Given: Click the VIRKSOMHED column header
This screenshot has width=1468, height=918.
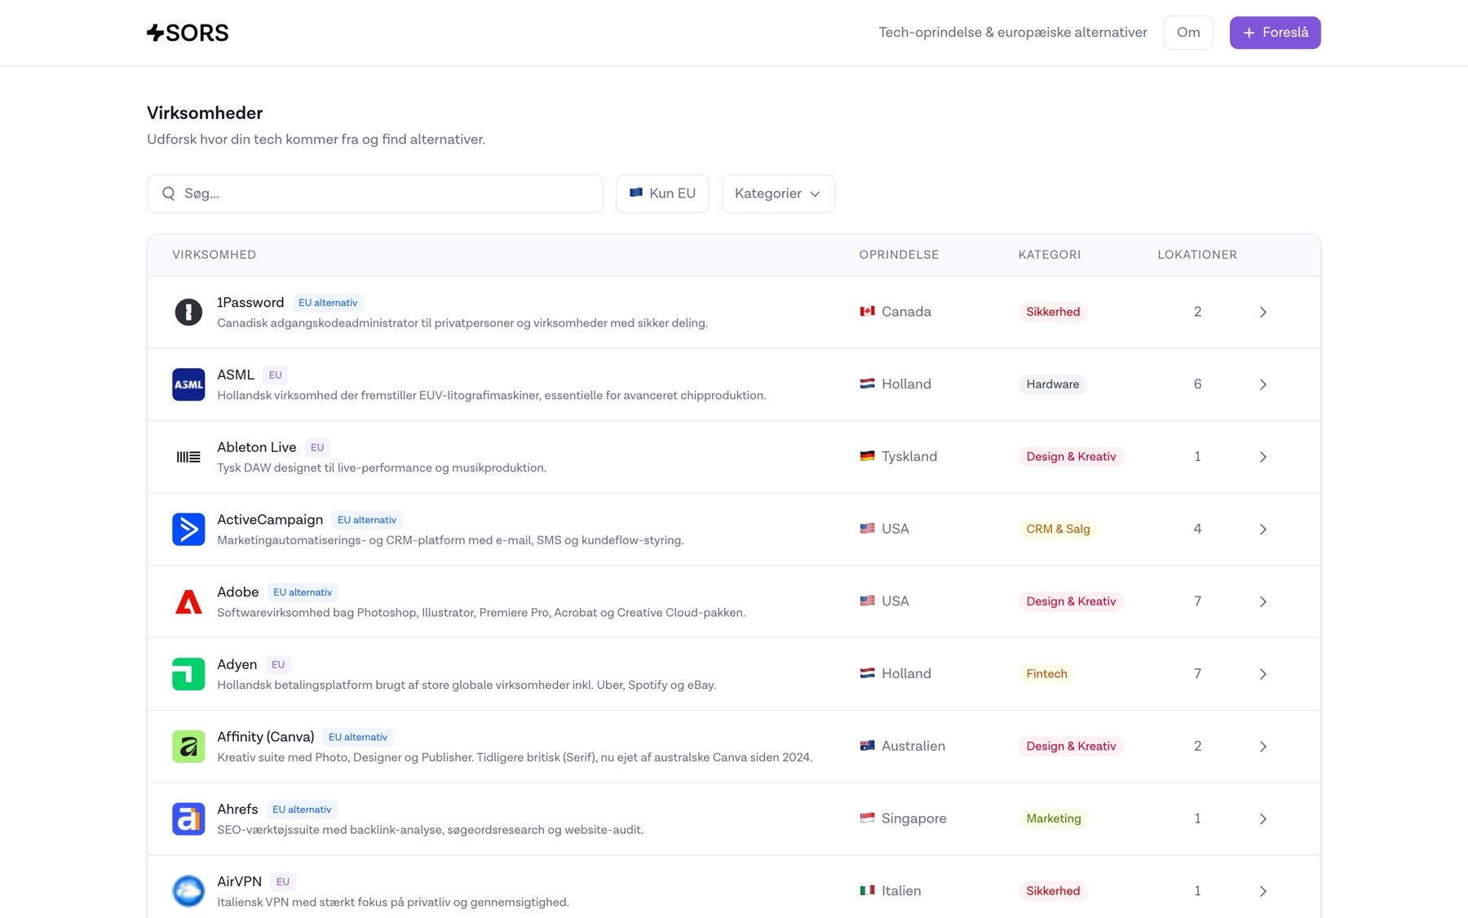Looking at the screenshot, I should pos(214,255).
